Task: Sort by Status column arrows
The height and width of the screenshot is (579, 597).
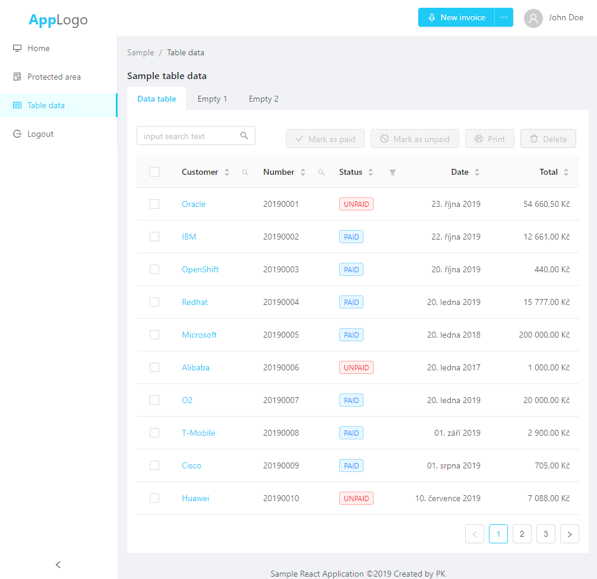Action: [371, 172]
